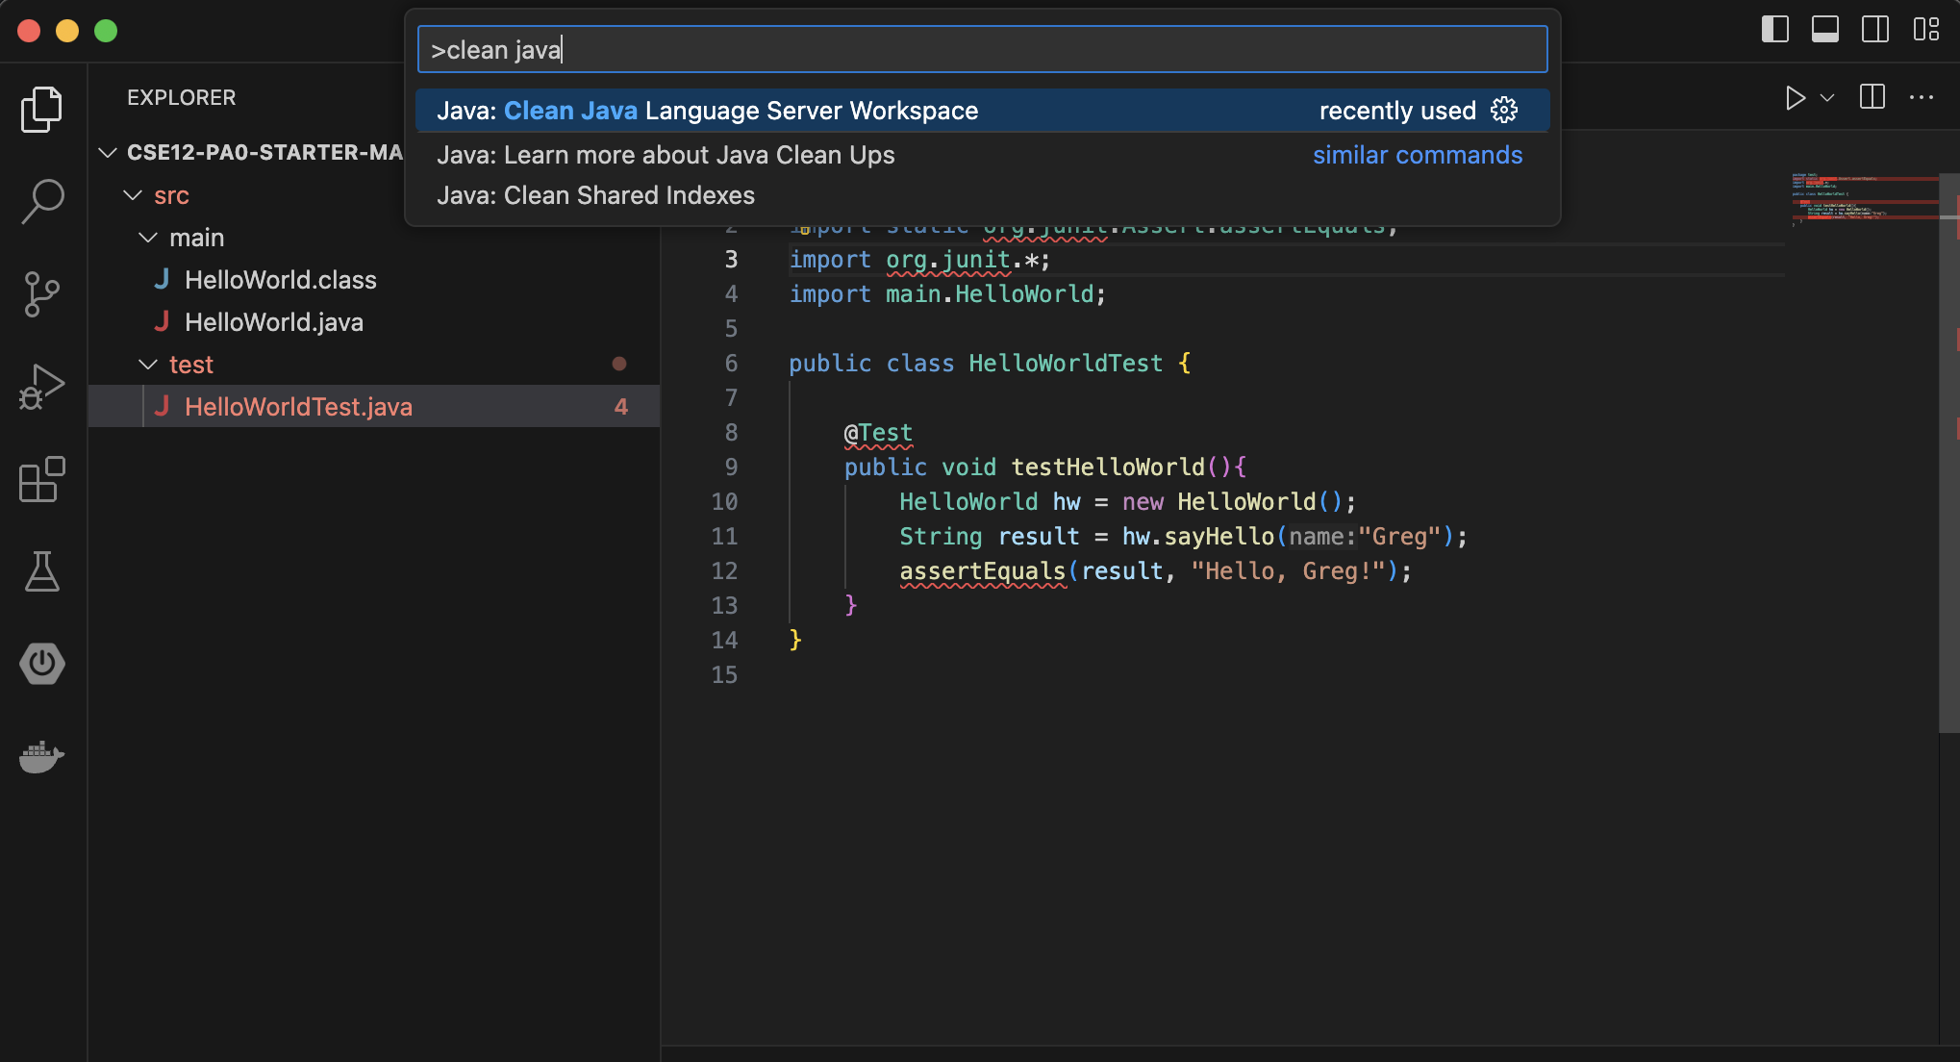Open the run options dropdown arrow
1960x1062 pixels.
click(x=1827, y=97)
